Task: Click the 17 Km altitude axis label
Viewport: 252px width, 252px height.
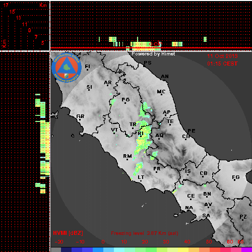Action: tap(6, 5)
